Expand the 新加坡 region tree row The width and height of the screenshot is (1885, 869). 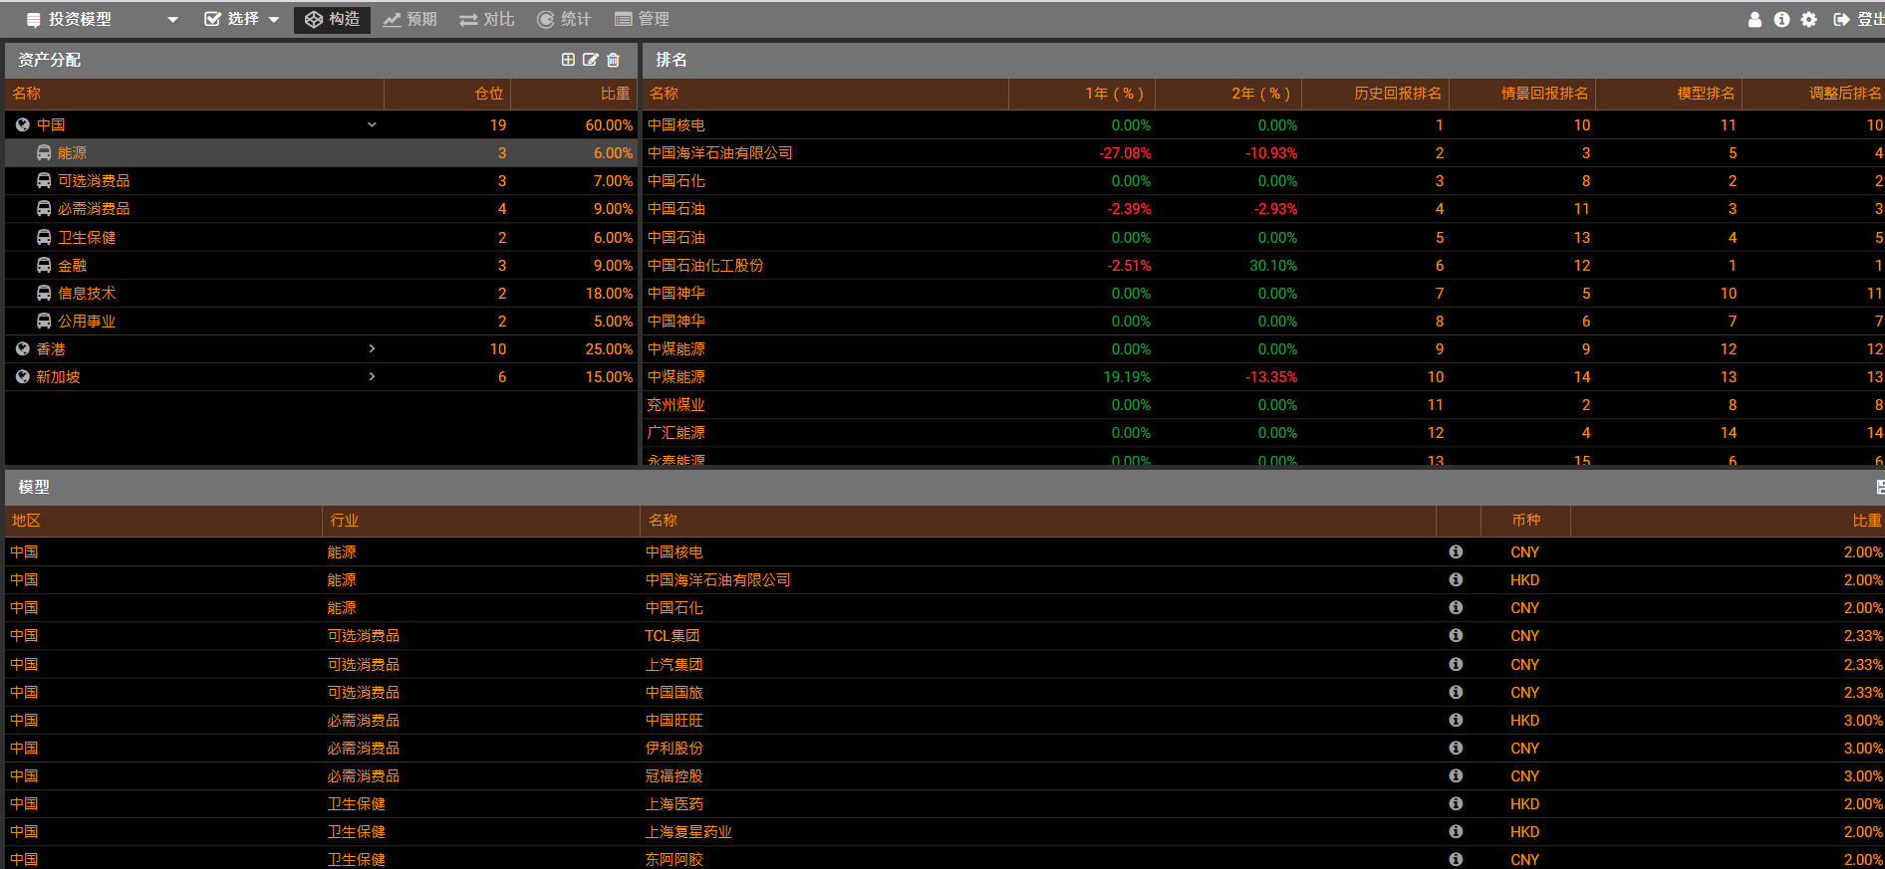click(x=372, y=376)
